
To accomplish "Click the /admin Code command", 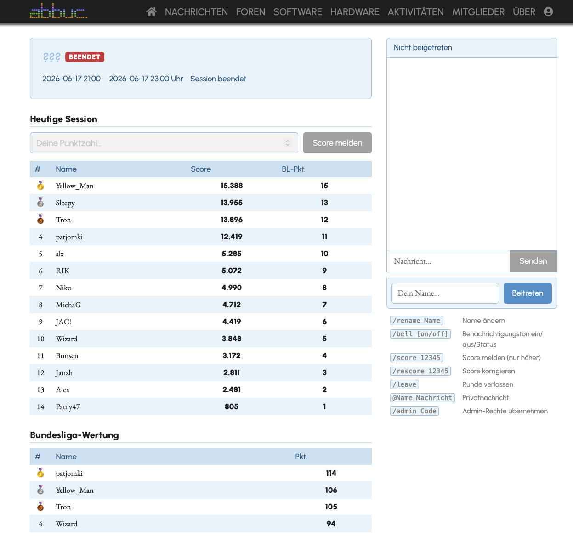I will click(x=414, y=411).
